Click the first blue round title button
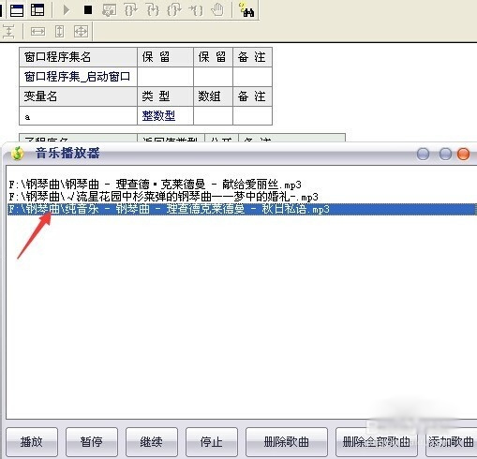477x459 pixels. 423,154
